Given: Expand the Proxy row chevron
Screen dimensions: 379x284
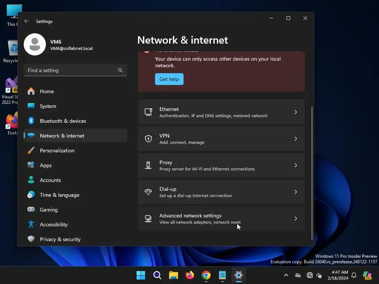Looking at the screenshot, I should click(296, 165).
